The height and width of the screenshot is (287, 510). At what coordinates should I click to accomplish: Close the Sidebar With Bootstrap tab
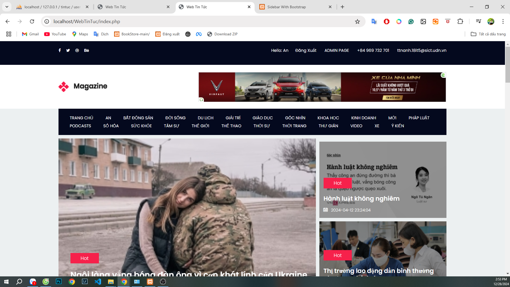click(330, 7)
